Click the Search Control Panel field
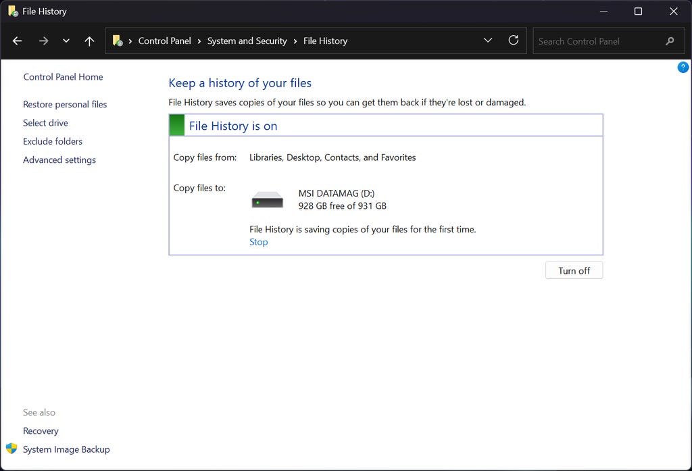Viewport: 692px width, 471px height. [x=595, y=41]
